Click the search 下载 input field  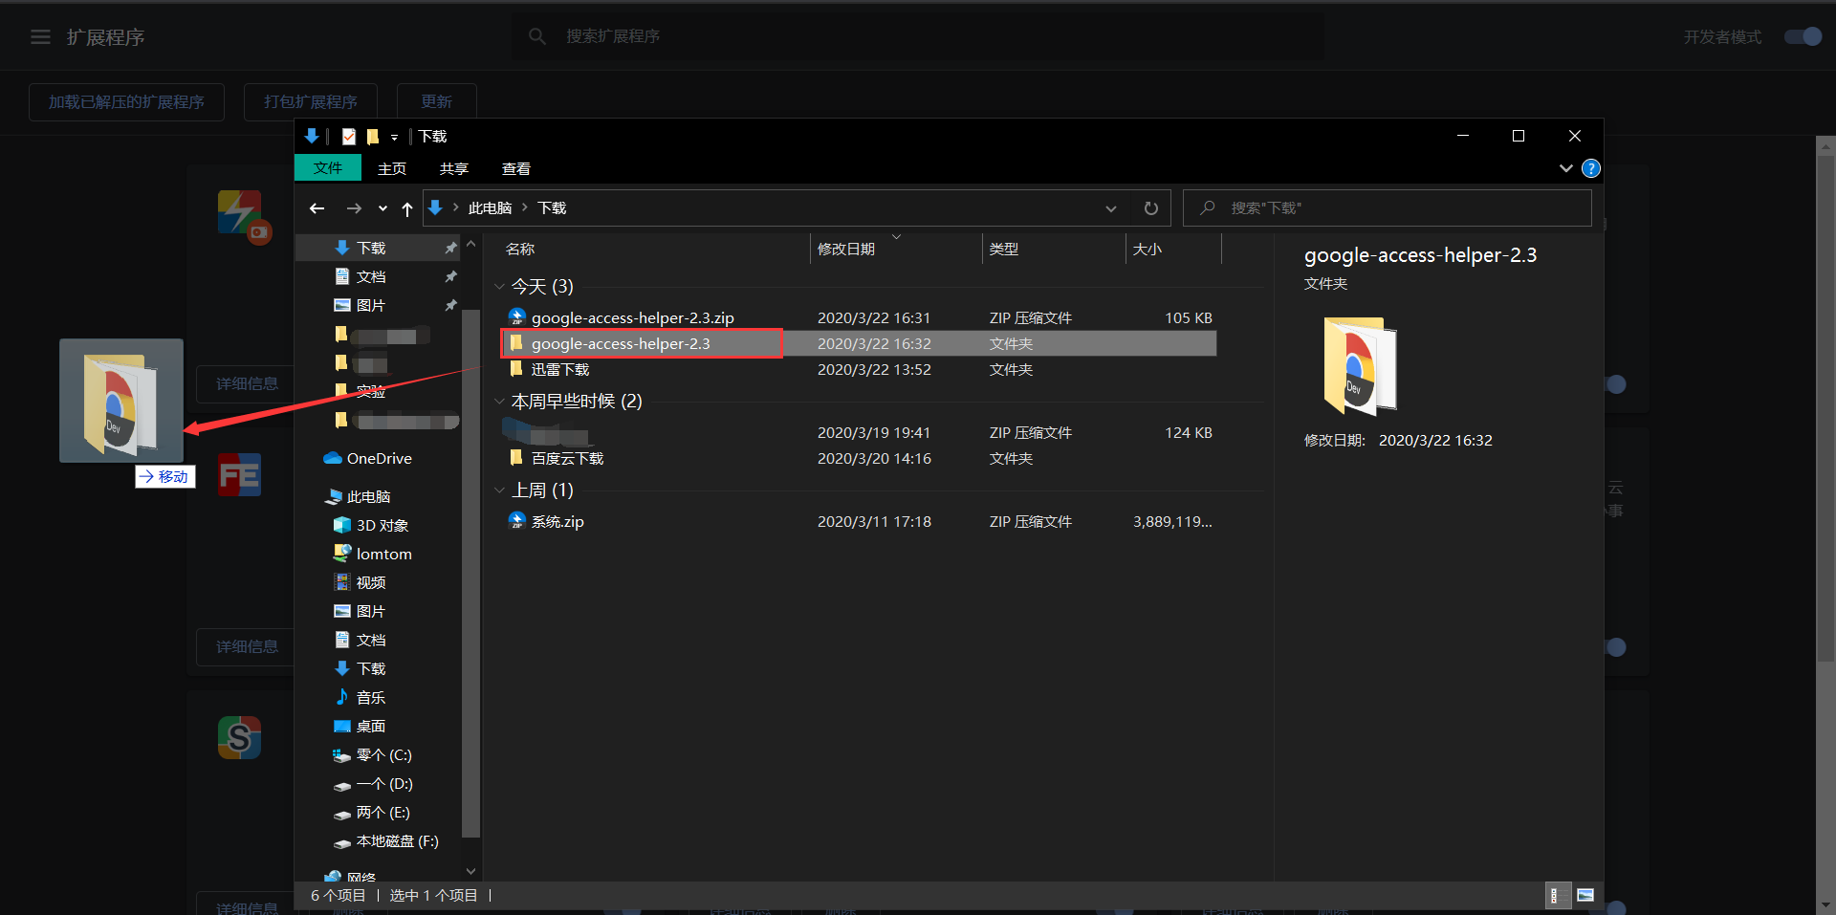pos(1388,208)
